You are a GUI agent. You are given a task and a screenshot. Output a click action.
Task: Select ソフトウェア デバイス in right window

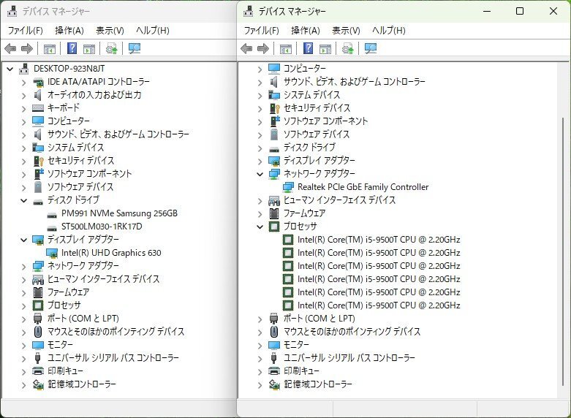tap(317, 134)
